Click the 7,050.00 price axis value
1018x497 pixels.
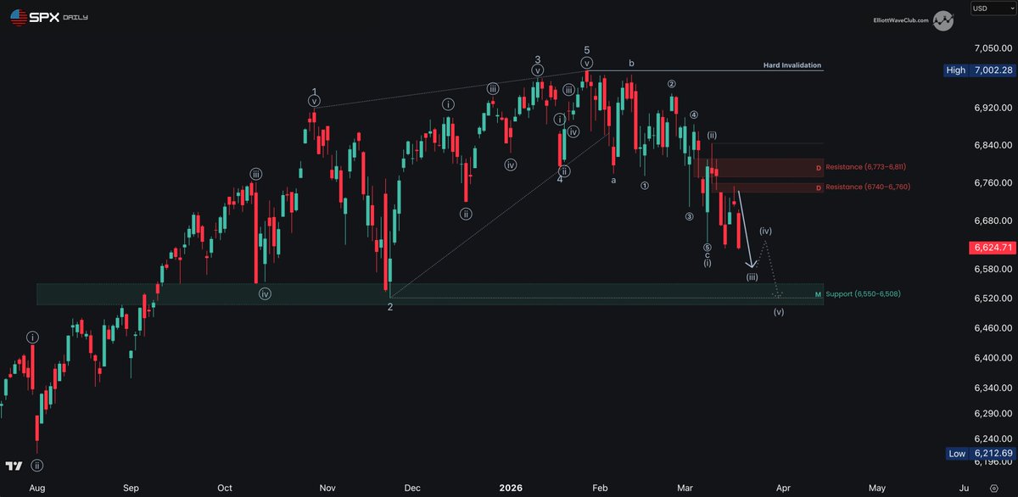[993, 48]
